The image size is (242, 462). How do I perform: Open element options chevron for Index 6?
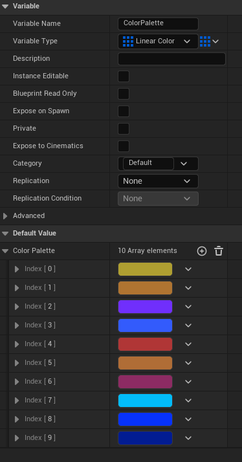(188, 382)
